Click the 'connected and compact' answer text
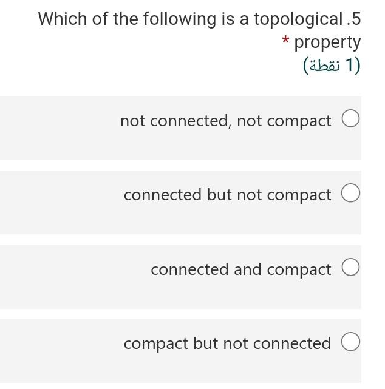This screenshot has width=385, height=389. point(241,269)
